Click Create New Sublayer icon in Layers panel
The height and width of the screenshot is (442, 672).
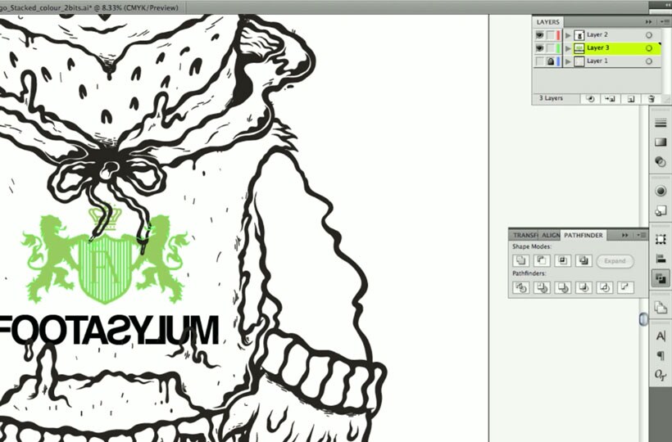610,99
